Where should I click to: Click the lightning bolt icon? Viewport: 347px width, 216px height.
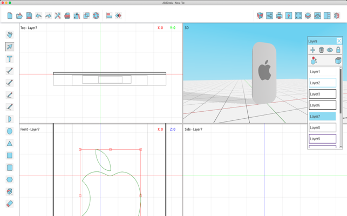tap(289, 16)
